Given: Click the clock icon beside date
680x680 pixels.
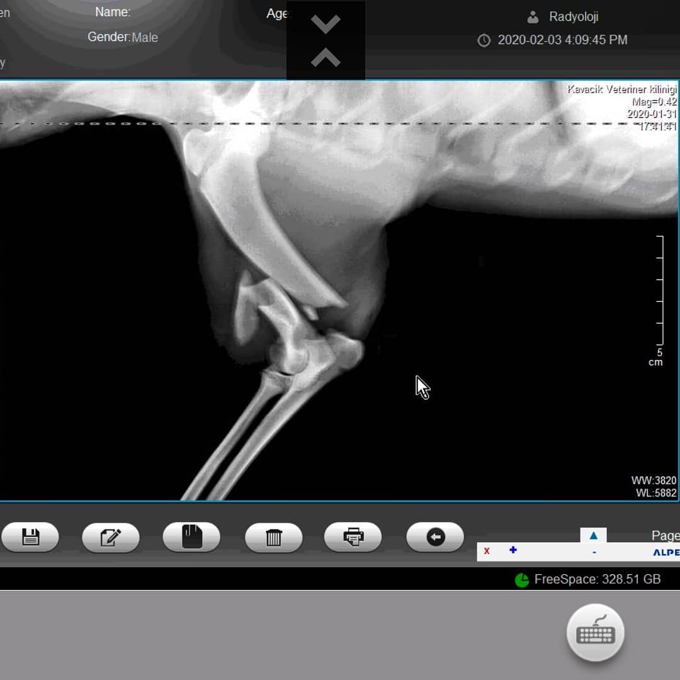Looking at the screenshot, I should pyautogui.click(x=484, y=40).
